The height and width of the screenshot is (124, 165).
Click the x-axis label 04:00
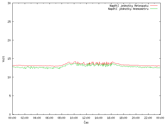point(37,118)
